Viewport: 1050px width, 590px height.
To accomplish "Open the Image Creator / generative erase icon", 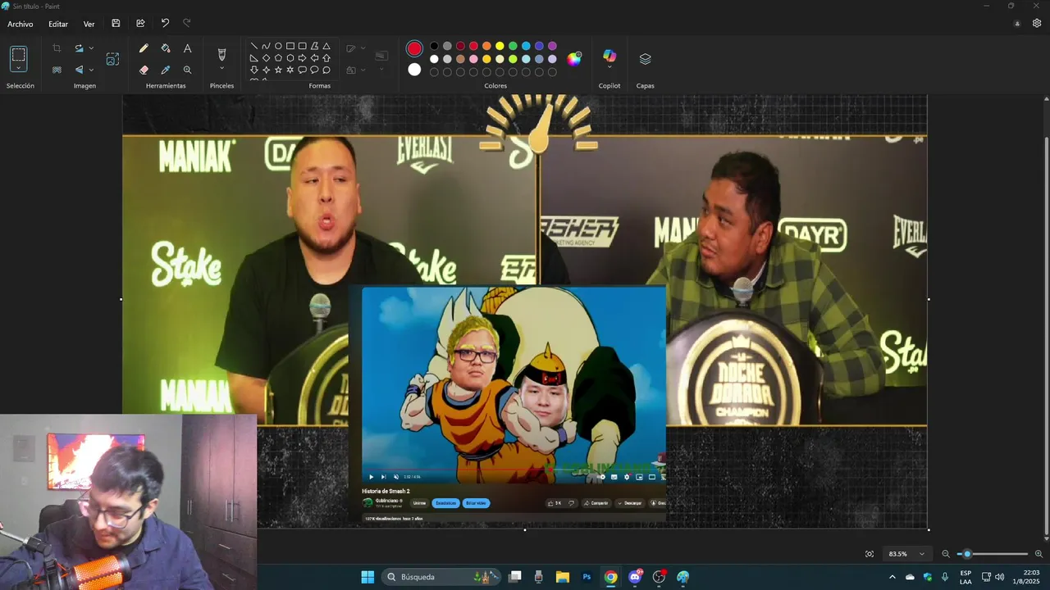I will pyautogui.click(x=112, y=59).
